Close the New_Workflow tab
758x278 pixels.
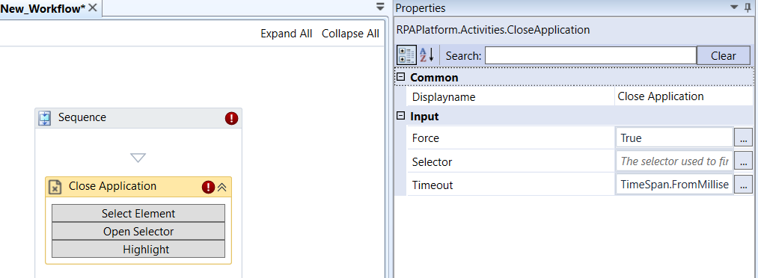point(94,7)
